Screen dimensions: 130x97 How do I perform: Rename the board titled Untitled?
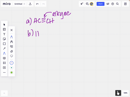[x=18, y=4]
